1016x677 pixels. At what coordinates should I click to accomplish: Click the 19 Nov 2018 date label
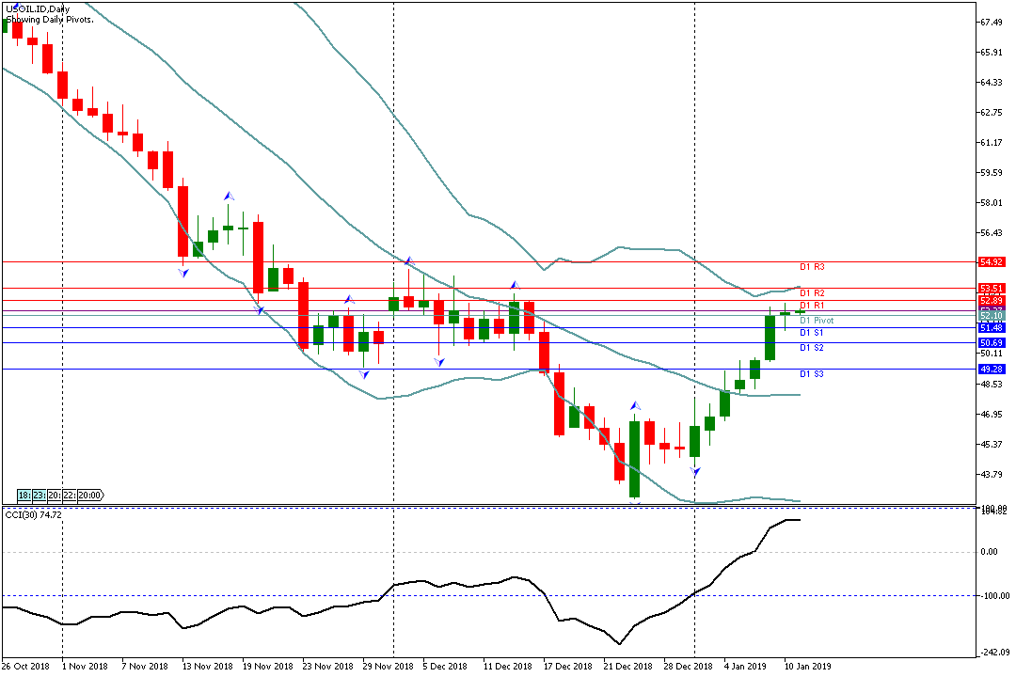pos(267,666)
